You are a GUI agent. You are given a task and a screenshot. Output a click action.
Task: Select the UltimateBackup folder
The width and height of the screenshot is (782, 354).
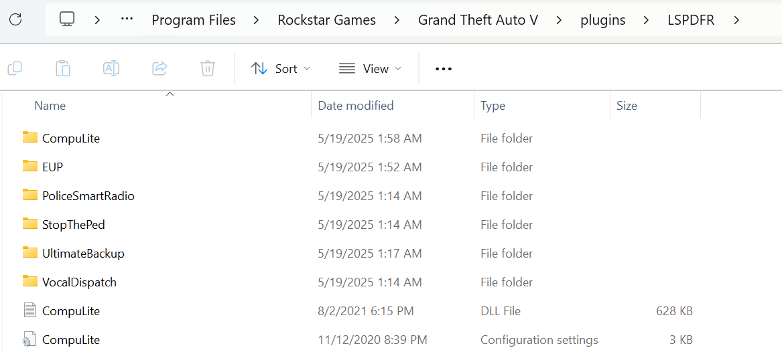(83, 254)
